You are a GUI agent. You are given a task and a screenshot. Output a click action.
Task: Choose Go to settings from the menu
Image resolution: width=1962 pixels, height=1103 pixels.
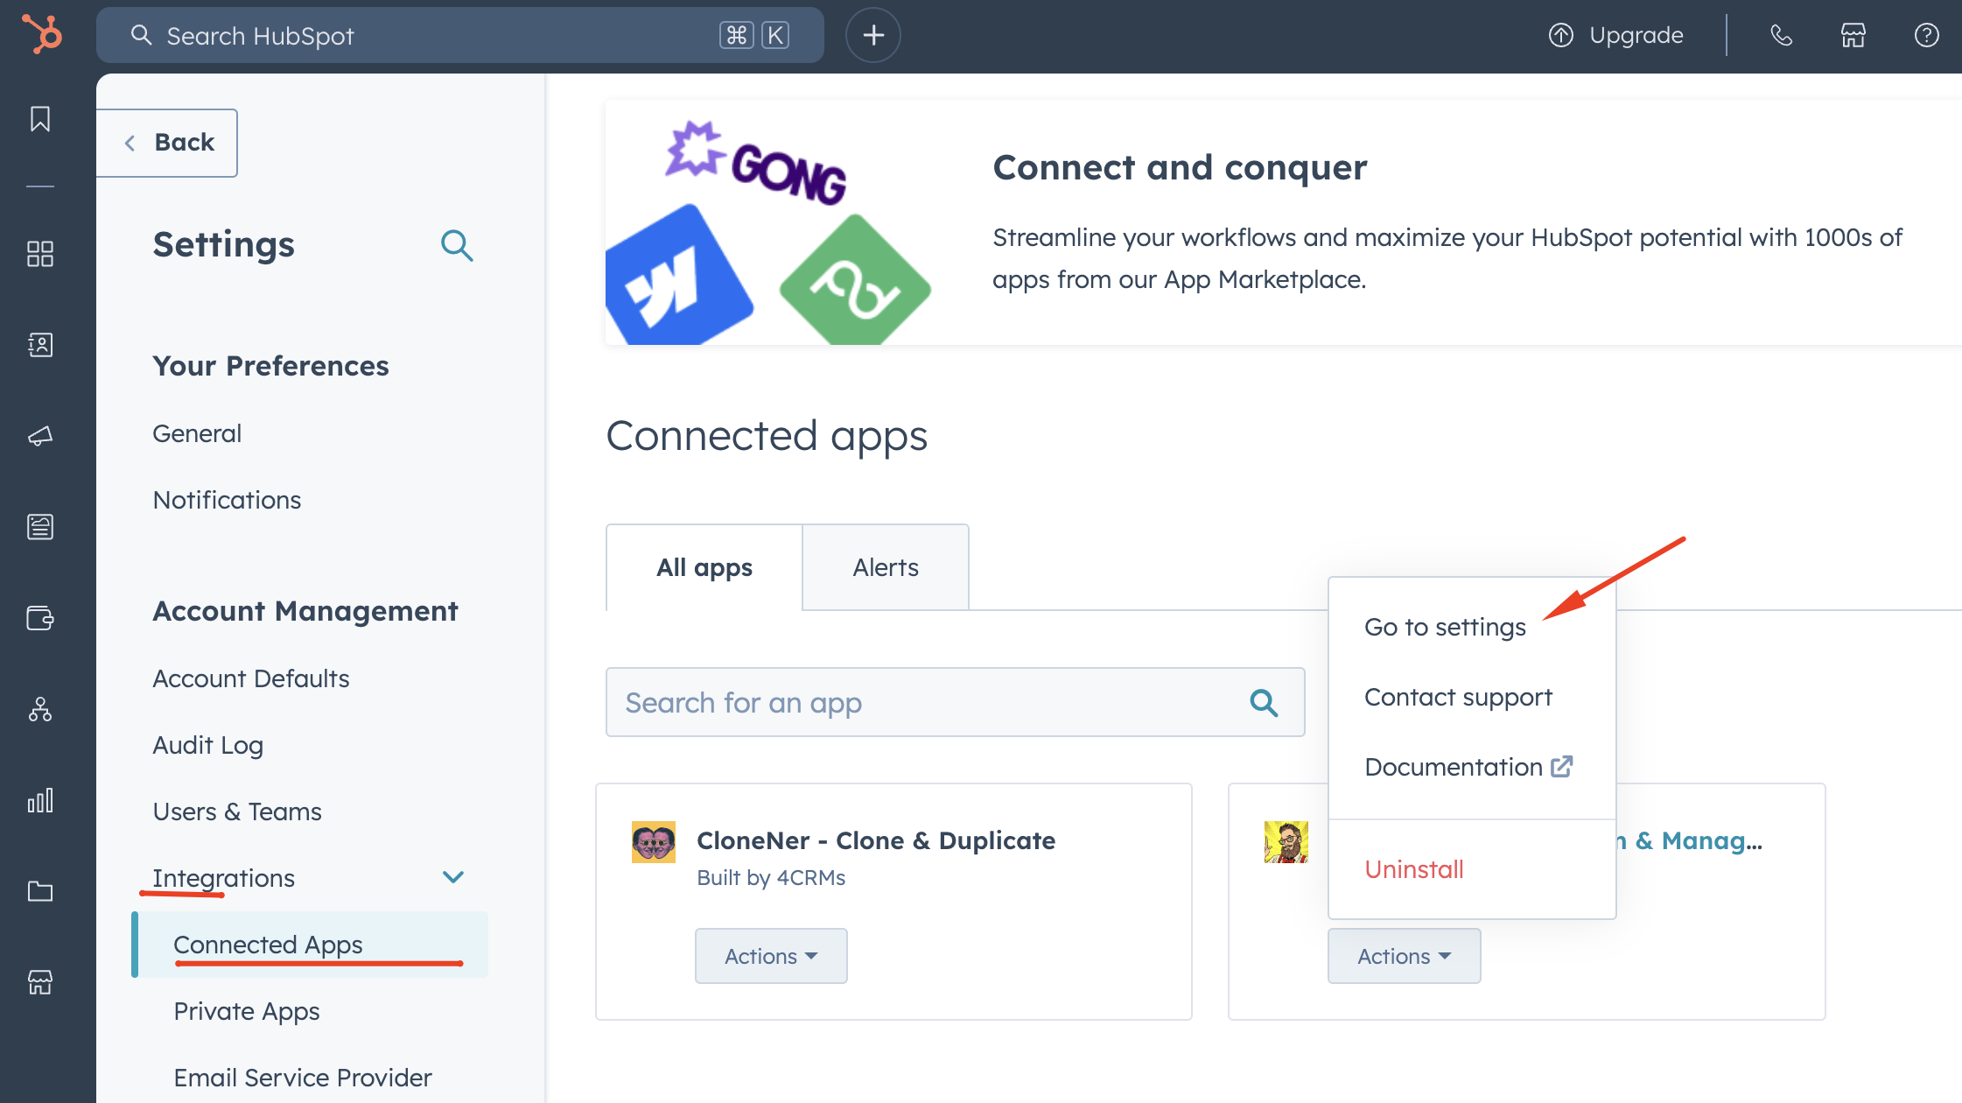point(1444,626)
